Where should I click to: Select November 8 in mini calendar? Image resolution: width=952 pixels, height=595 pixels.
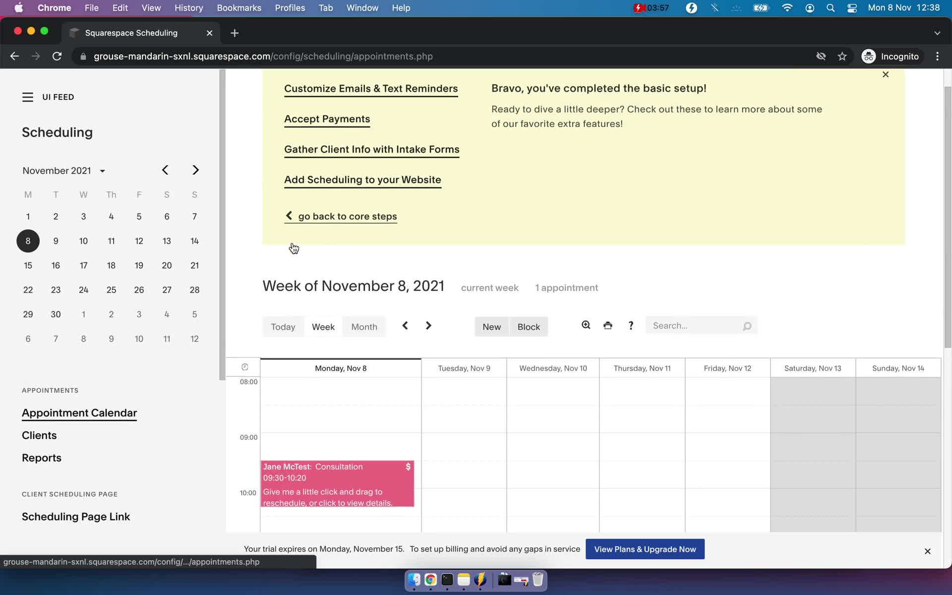click(28, 241)
